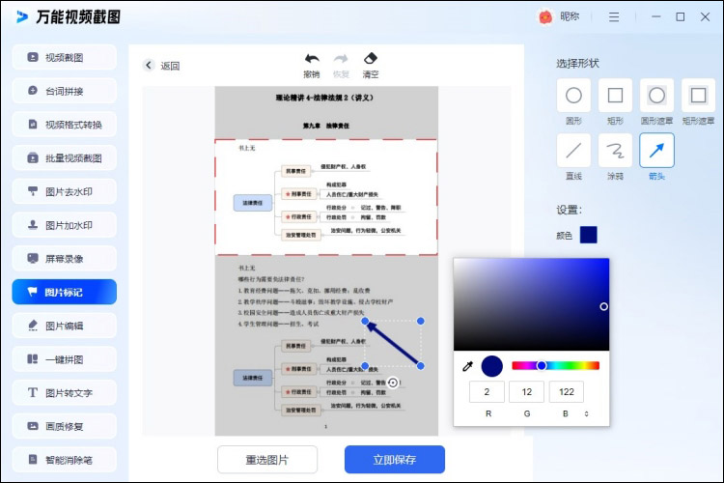Open 图片加水印 tool
Image resolution: width=724 pixels, height=483 pixels.
point(64,225)
